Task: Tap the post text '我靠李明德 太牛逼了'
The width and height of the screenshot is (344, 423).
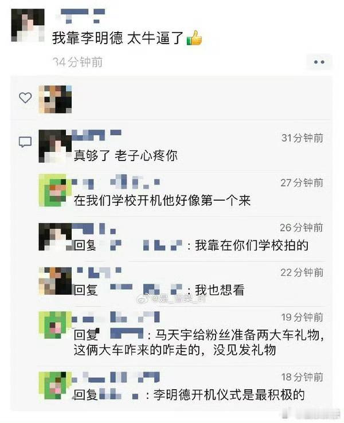Action: click(118, 38)
